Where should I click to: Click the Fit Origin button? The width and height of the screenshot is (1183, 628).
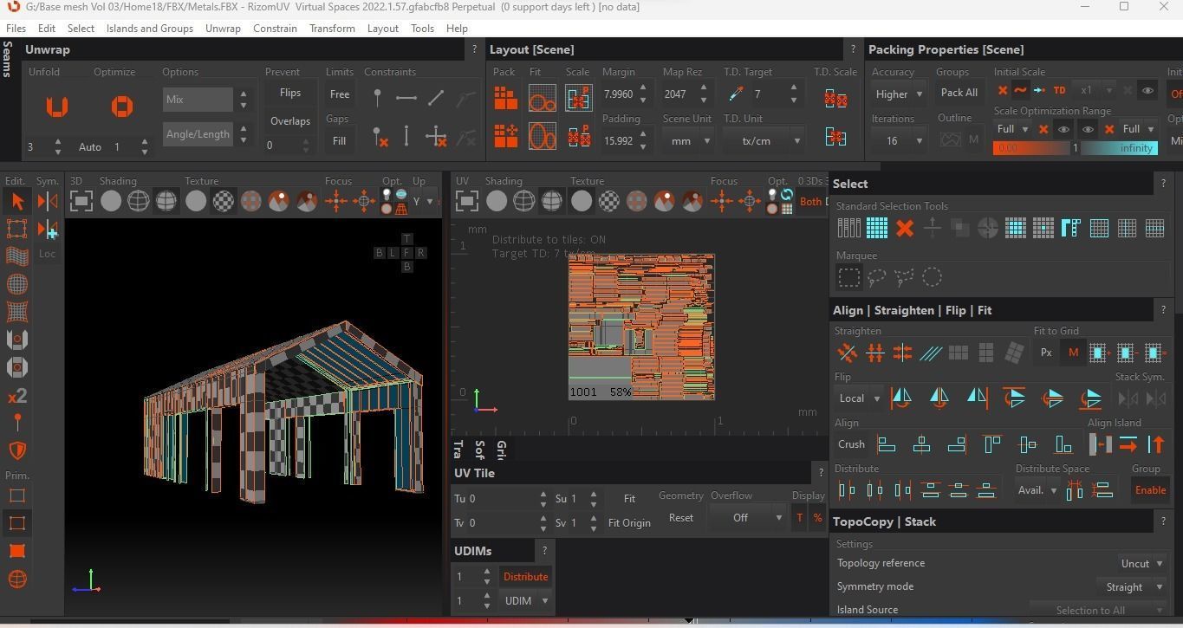[629, 522]
